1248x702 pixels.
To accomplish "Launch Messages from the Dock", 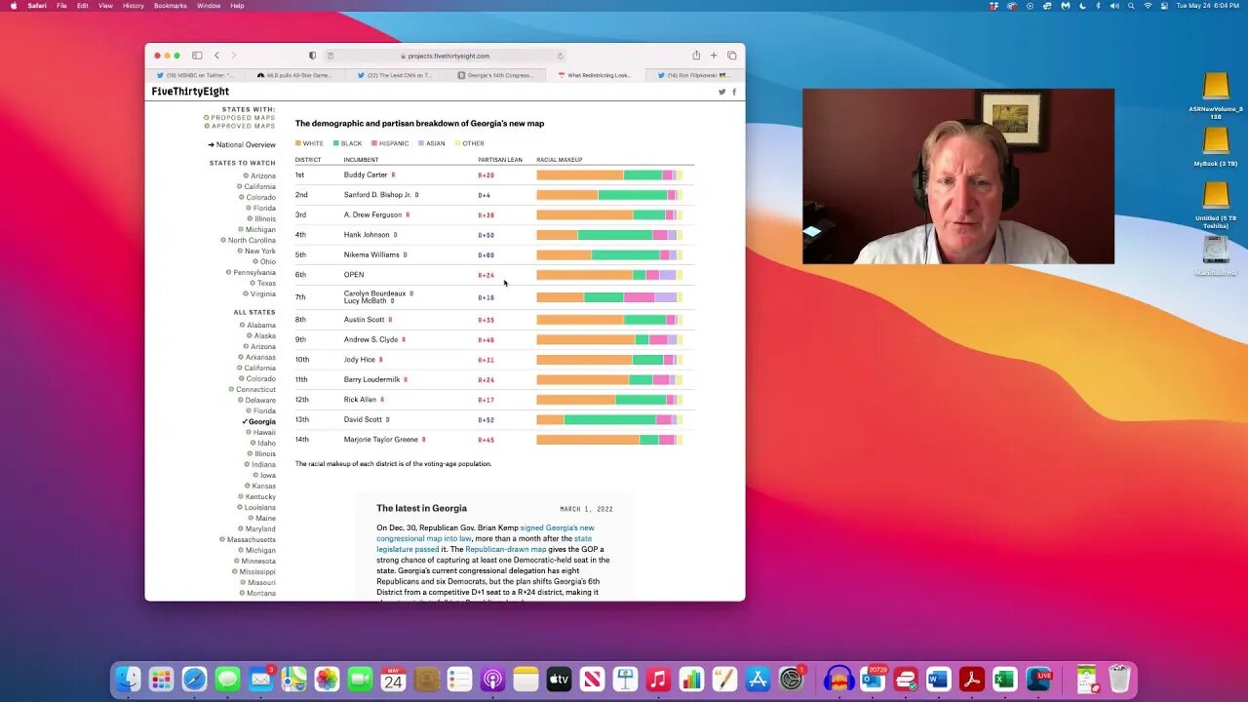I will click(227, 679).
